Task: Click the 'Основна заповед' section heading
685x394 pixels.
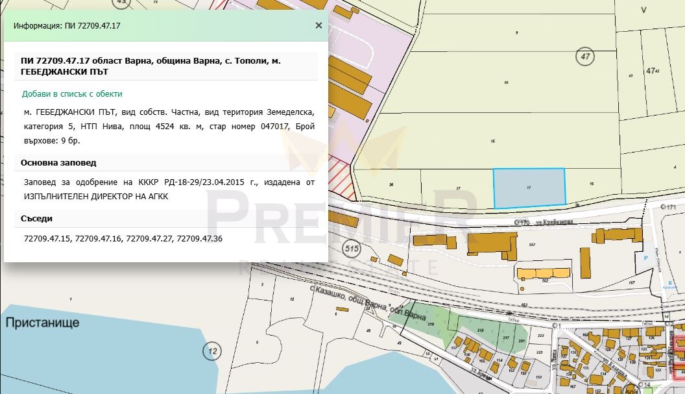Action: tap(58, 162)
